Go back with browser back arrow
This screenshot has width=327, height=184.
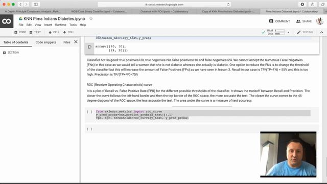point(20,4)
